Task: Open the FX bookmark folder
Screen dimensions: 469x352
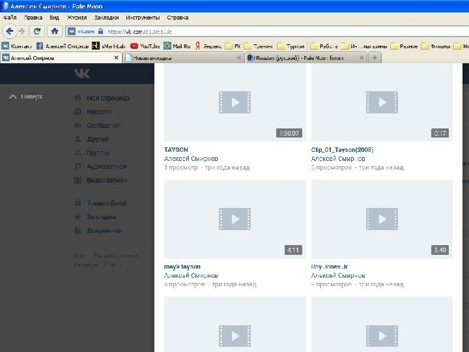Action: [233, 46]
